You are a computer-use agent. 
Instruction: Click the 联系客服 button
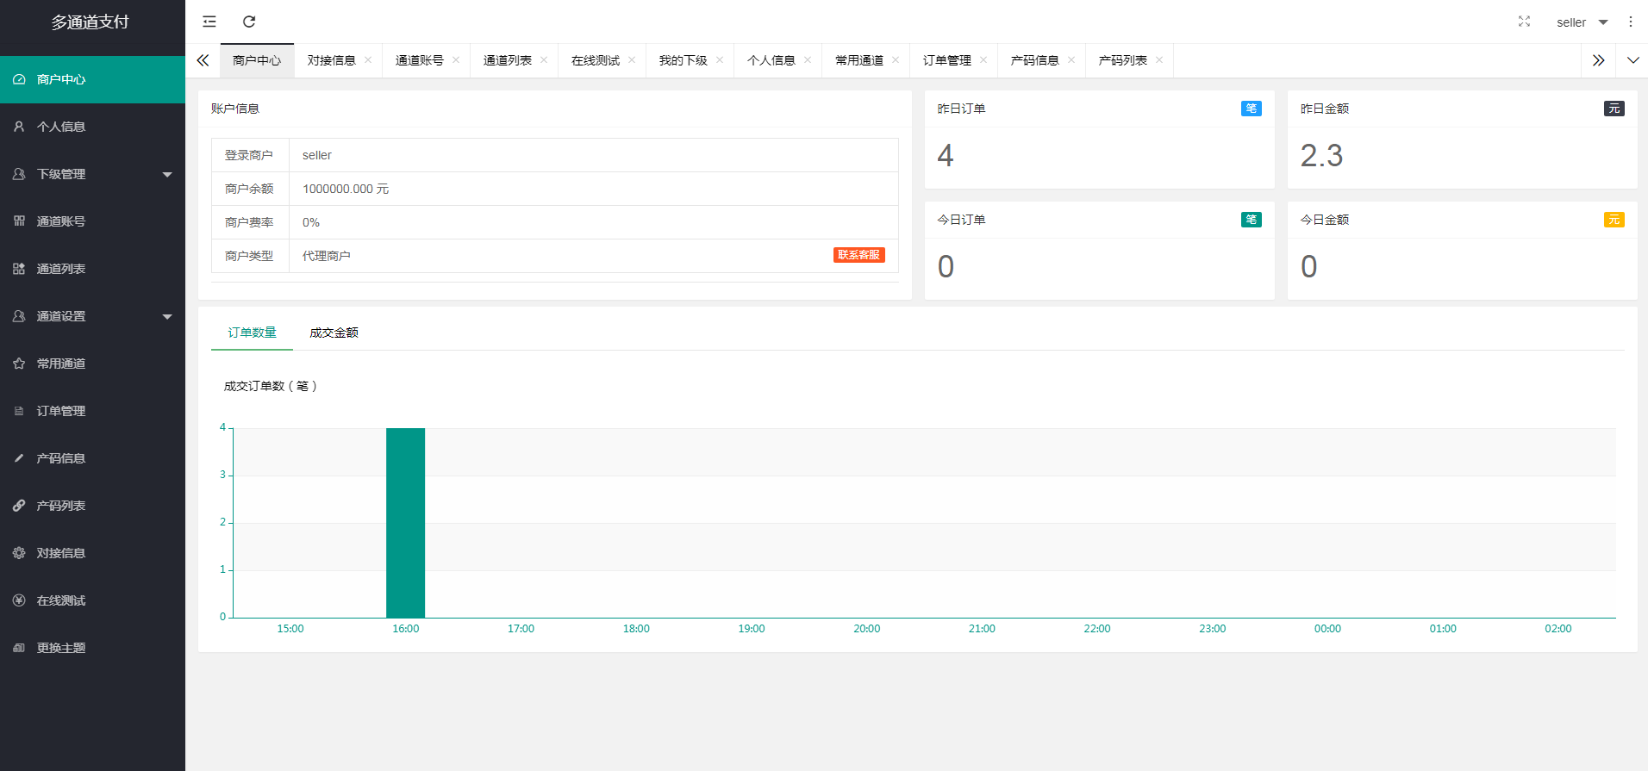858,255
